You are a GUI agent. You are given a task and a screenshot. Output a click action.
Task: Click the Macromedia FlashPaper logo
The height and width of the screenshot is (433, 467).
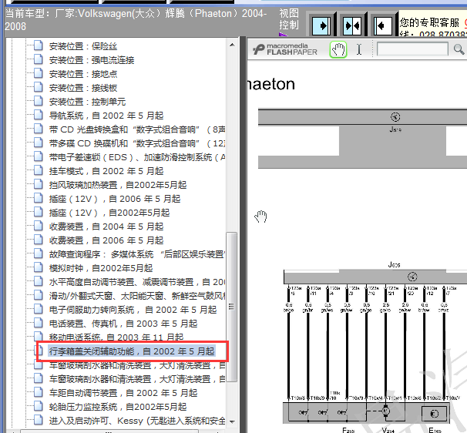(285, 49)
